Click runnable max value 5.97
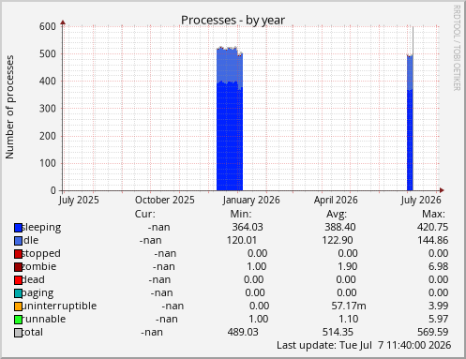This screenshot has width=466, height=359. coord(438,319)
